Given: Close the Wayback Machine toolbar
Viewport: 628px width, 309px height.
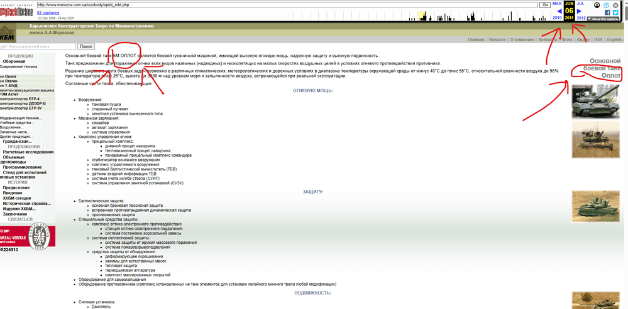Looking at the screenshot, I should pos(615,5).
